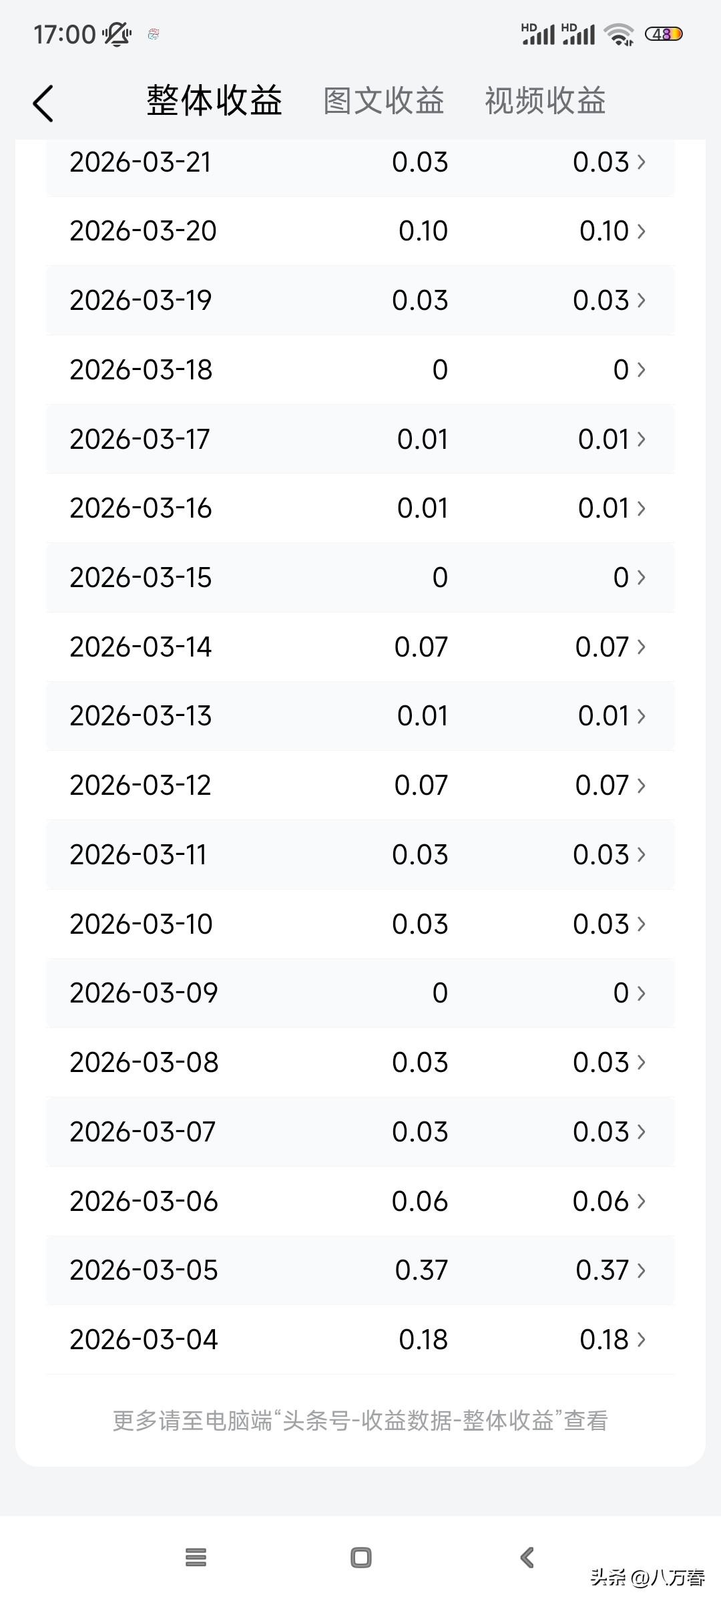This screenshot has width=721, height=1603.
Task: Click the 头条号-收益数据-整体收益 footer note
Action: [x=360, y=1421]
